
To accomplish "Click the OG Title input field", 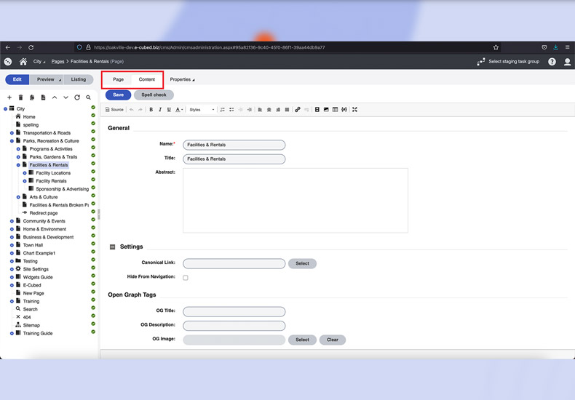I will [x=234, y=311].
